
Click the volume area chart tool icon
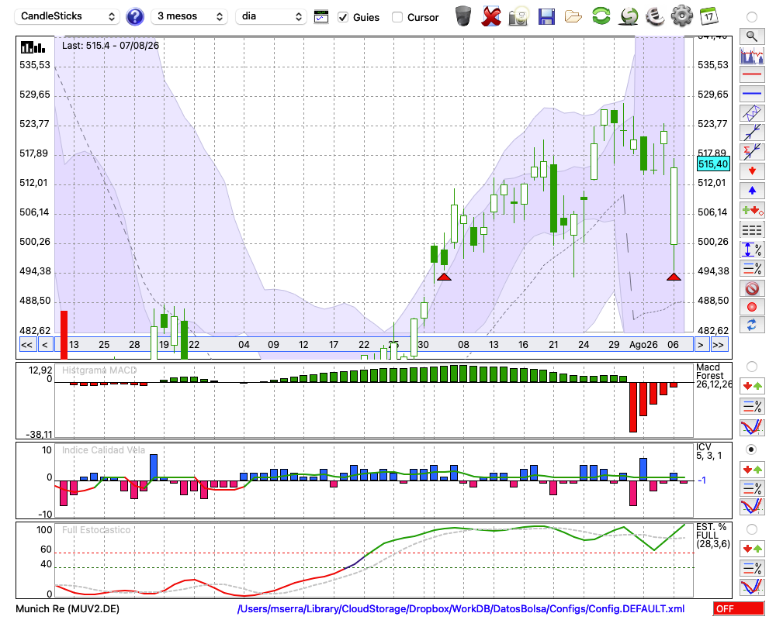pos(752,56)
